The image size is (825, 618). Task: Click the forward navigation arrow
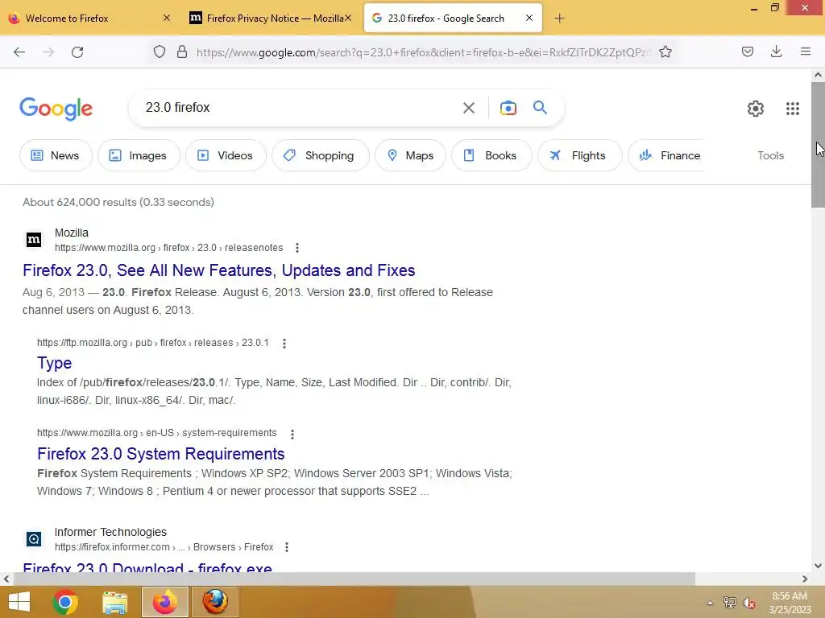pyautogui.click(x=48, y=52)
